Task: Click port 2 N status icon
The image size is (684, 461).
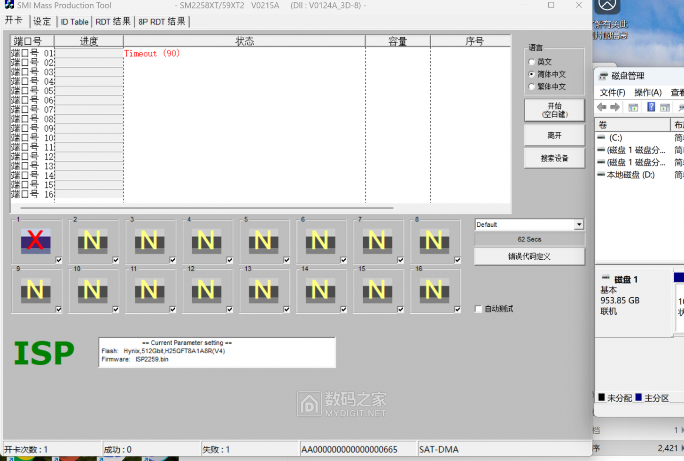Action: [x=93, y=240]
